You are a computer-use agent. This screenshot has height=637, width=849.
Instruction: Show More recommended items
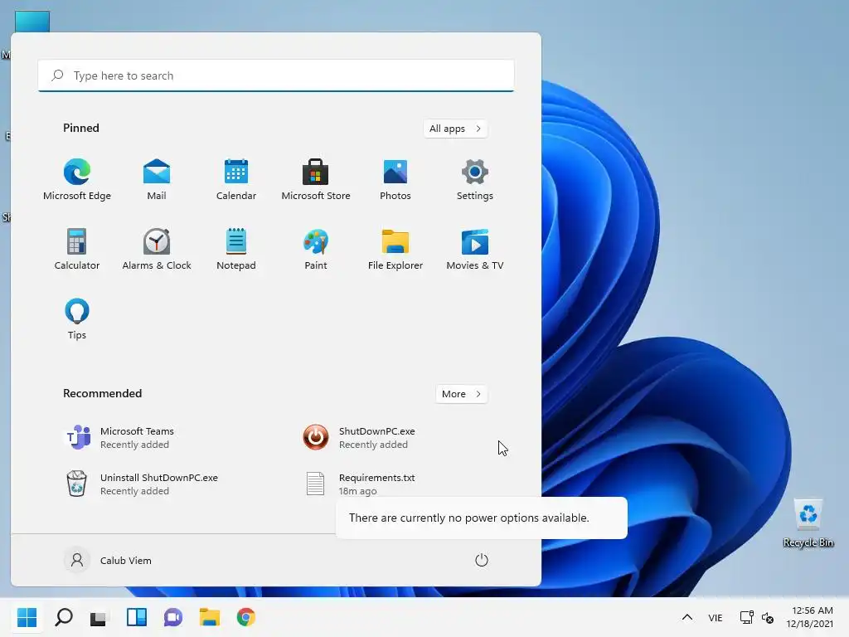click(x=461, y=394)
